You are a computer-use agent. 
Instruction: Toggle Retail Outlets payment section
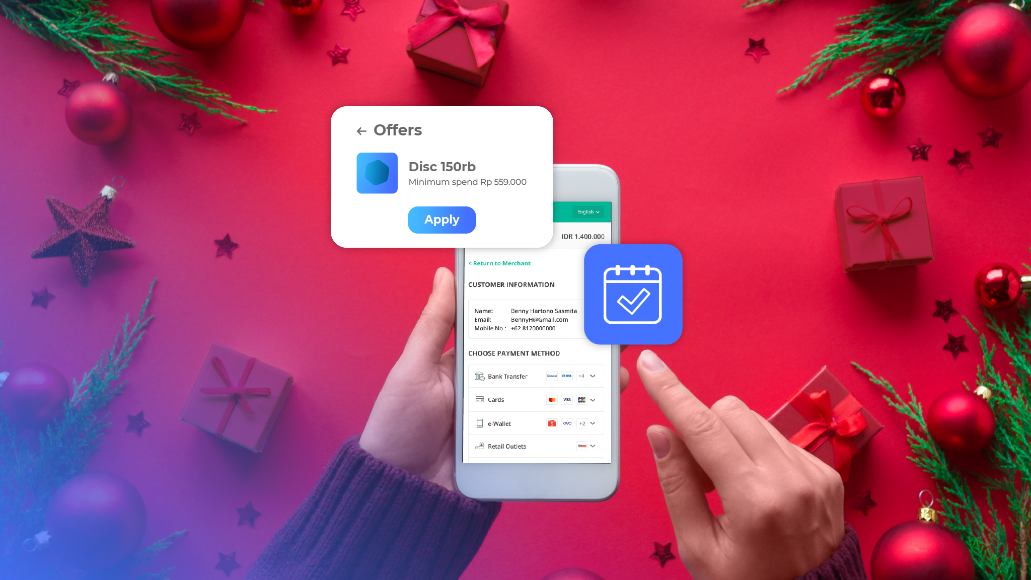594,446
